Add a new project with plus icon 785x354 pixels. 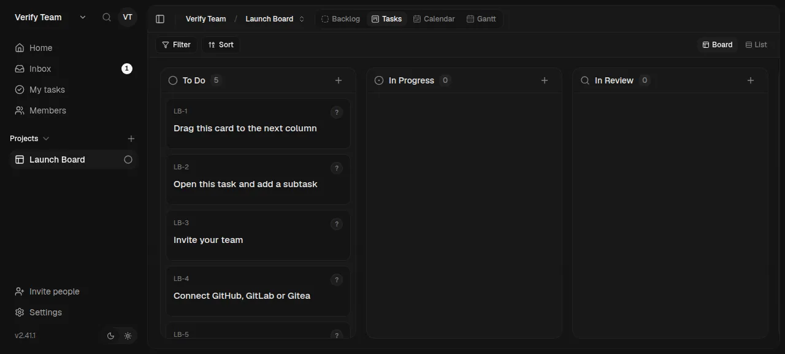click(131, 139)
